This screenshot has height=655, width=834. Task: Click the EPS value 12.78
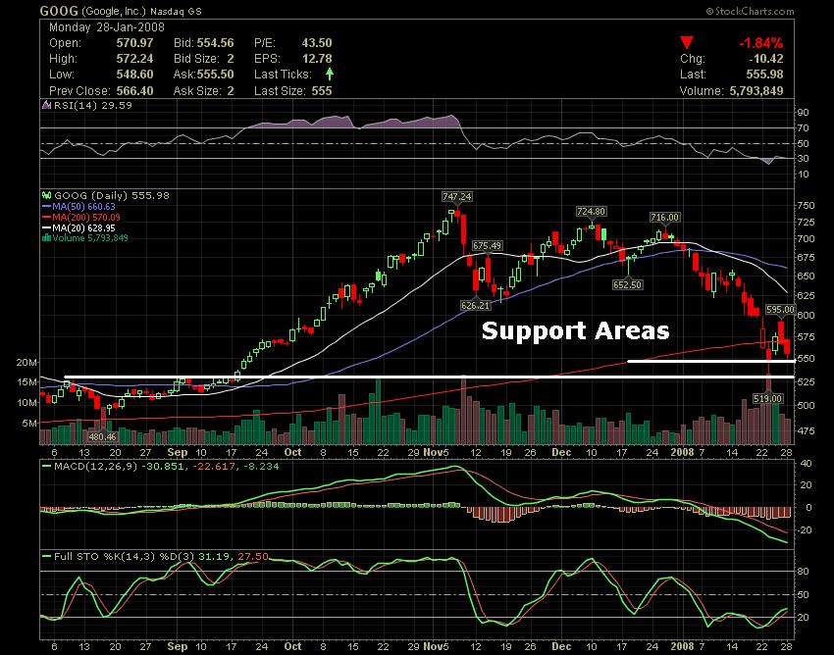[317, 59]
